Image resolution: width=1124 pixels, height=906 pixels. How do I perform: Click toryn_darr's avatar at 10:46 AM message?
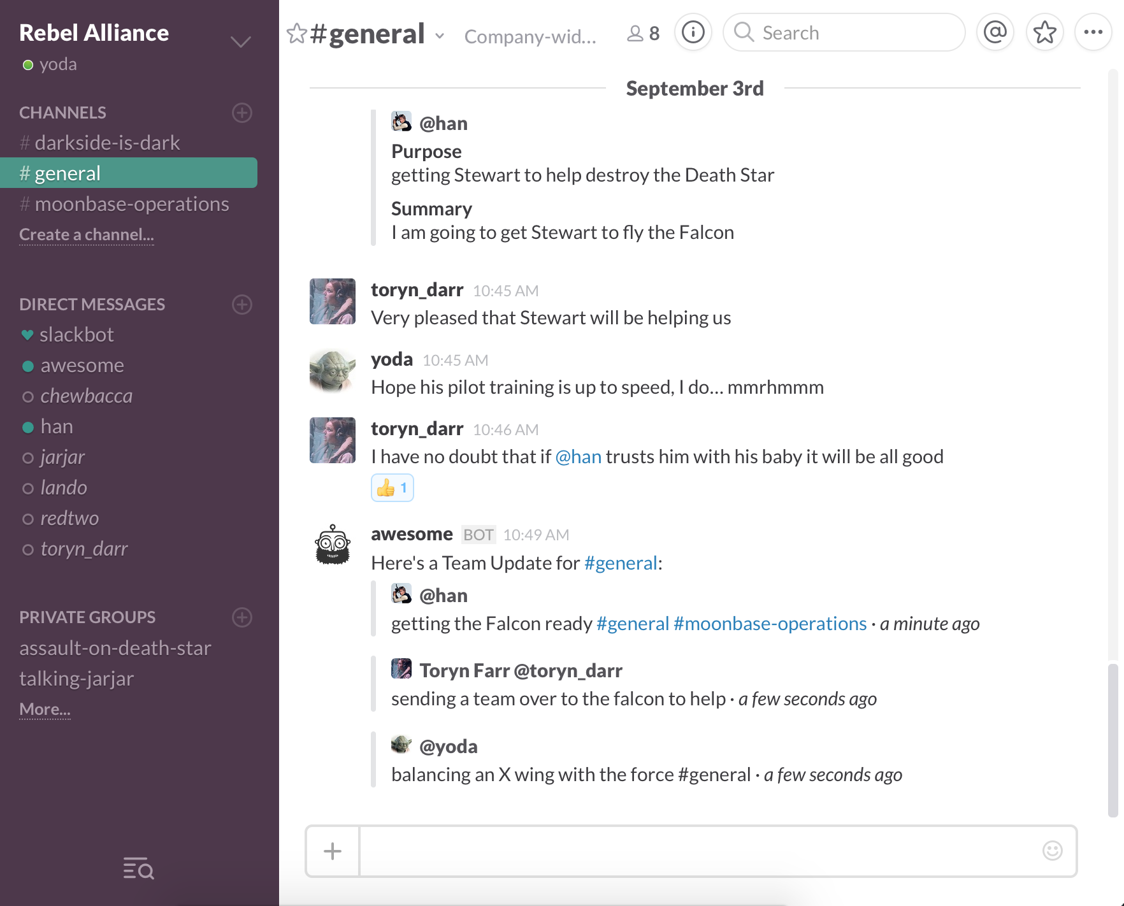tap(333, 440)
